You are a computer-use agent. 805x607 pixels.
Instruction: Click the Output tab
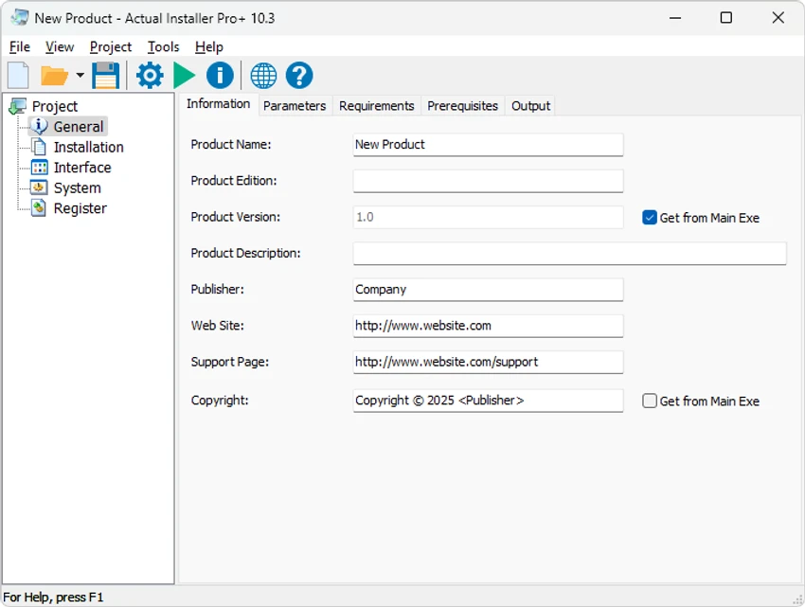pos(530,106)
